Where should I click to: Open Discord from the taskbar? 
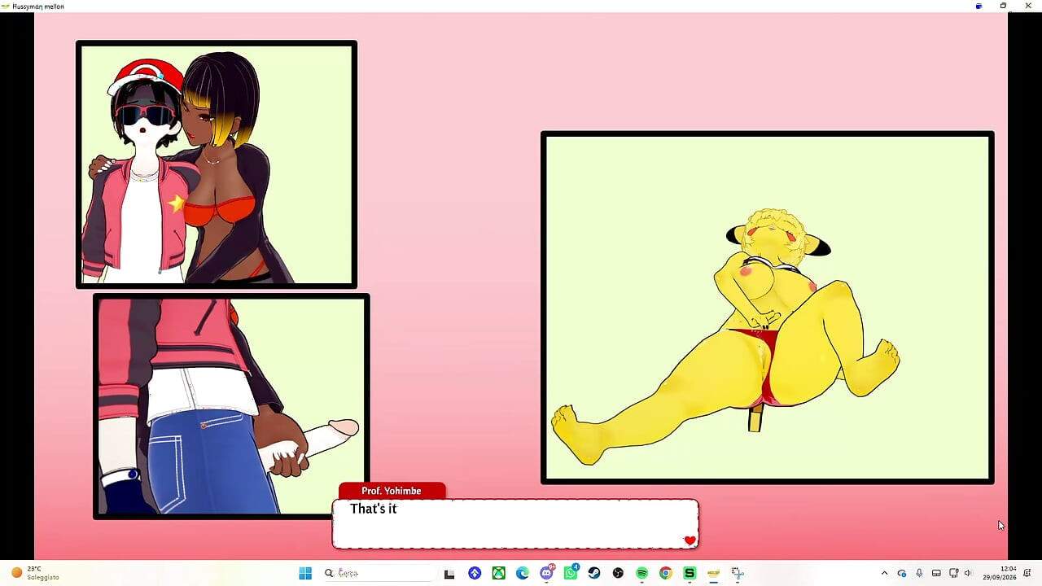(x=546, y=573)
